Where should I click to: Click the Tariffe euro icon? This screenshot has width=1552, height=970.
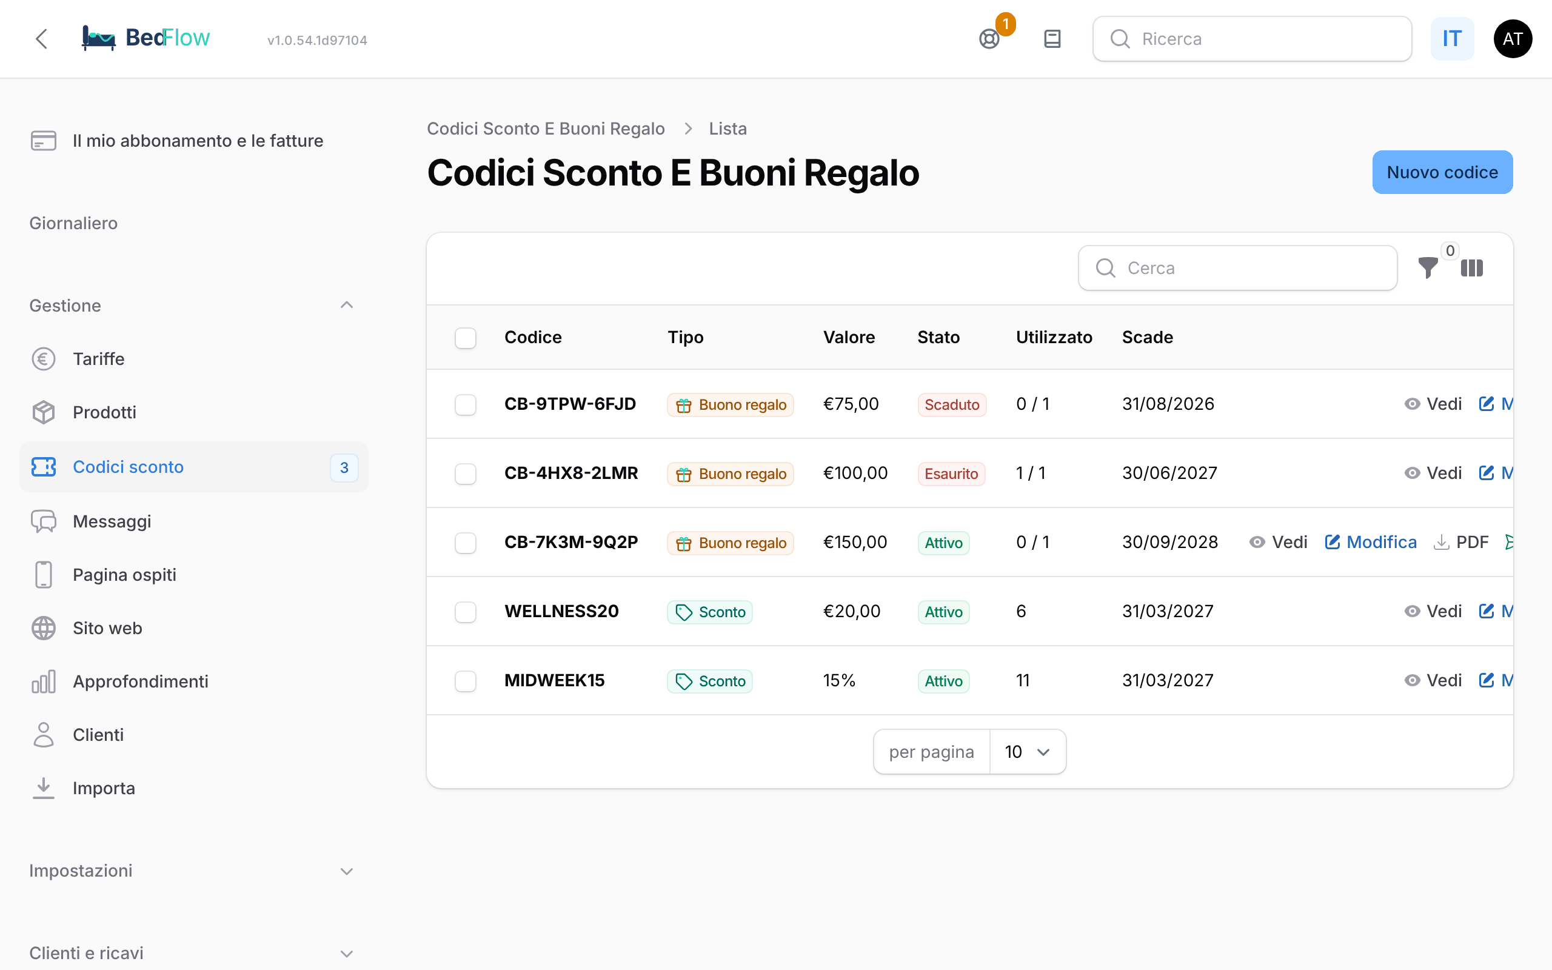tap(44, 359)
